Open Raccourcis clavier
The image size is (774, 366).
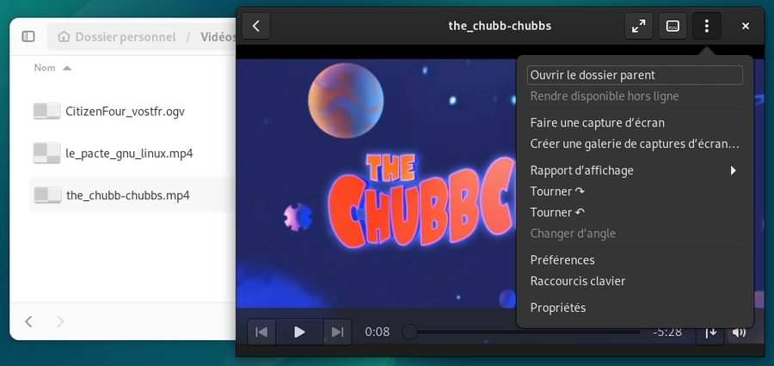point(635,281)
